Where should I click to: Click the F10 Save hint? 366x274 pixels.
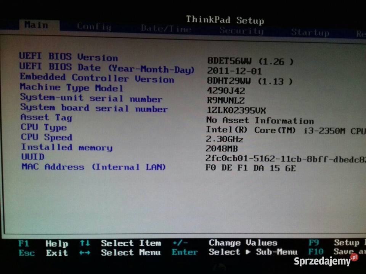pyautogui.click(x=337, y=252)
